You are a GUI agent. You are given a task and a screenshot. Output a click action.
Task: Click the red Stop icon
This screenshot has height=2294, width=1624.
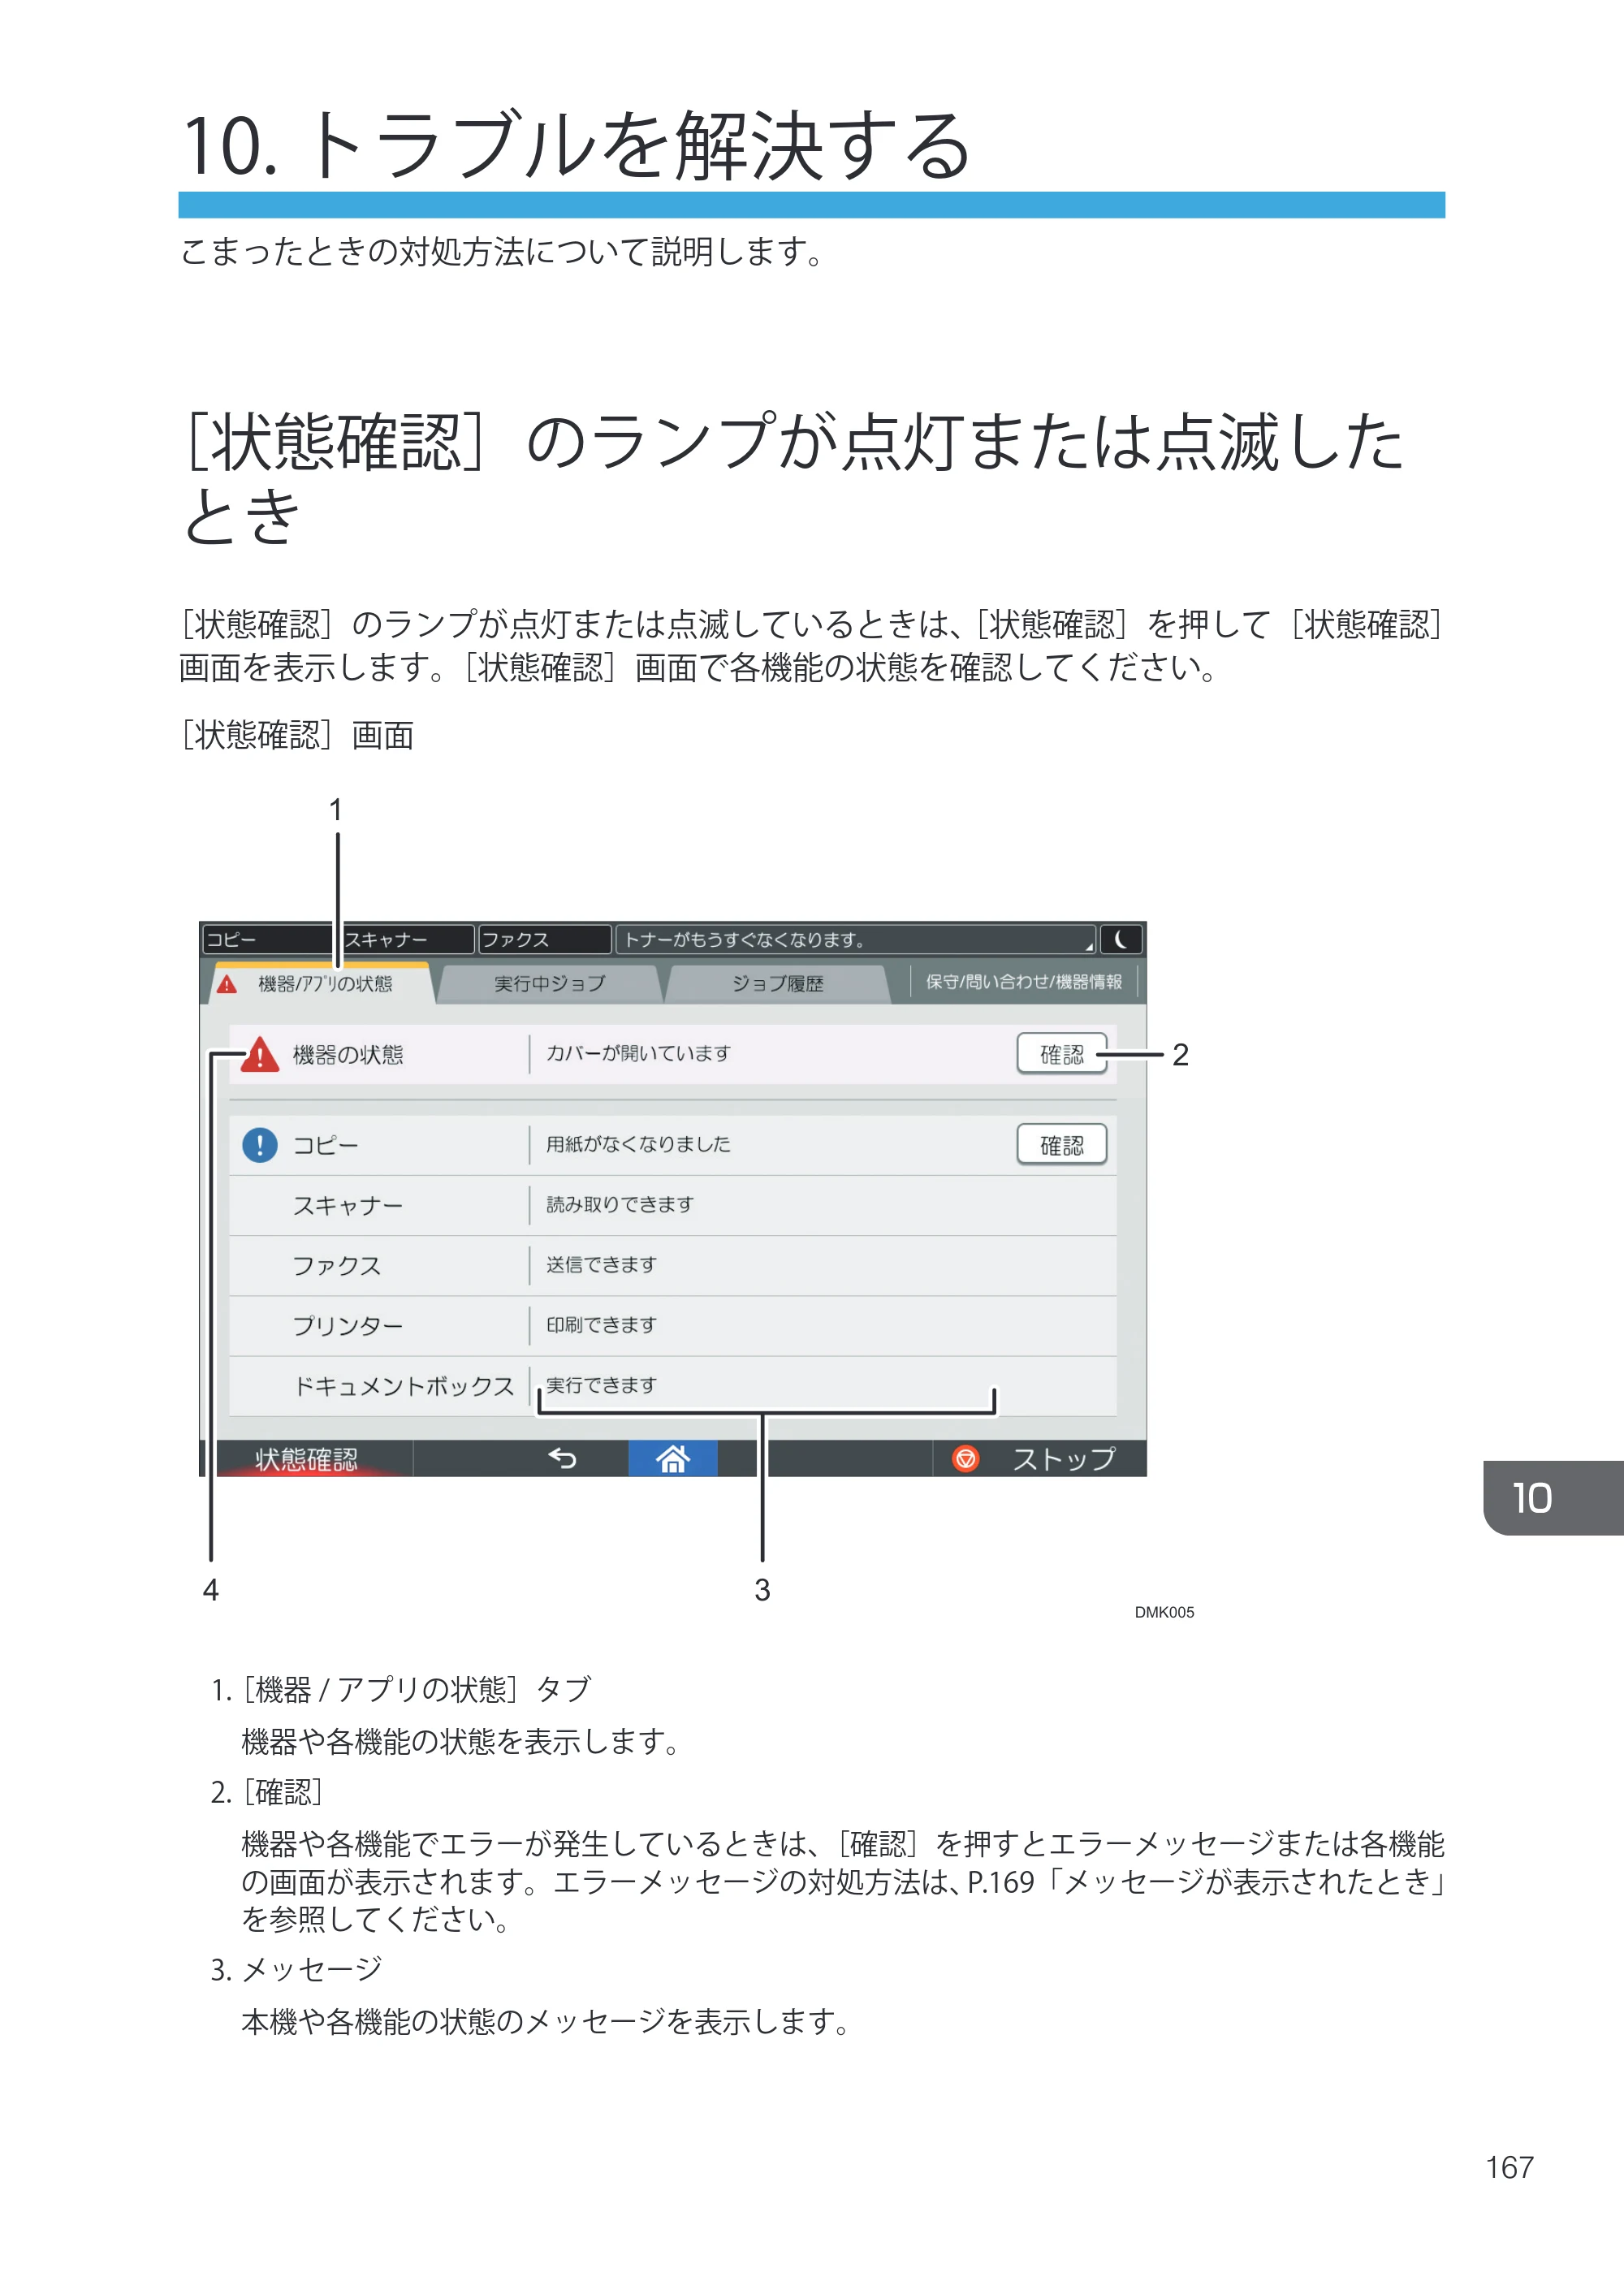[965, 1459]
